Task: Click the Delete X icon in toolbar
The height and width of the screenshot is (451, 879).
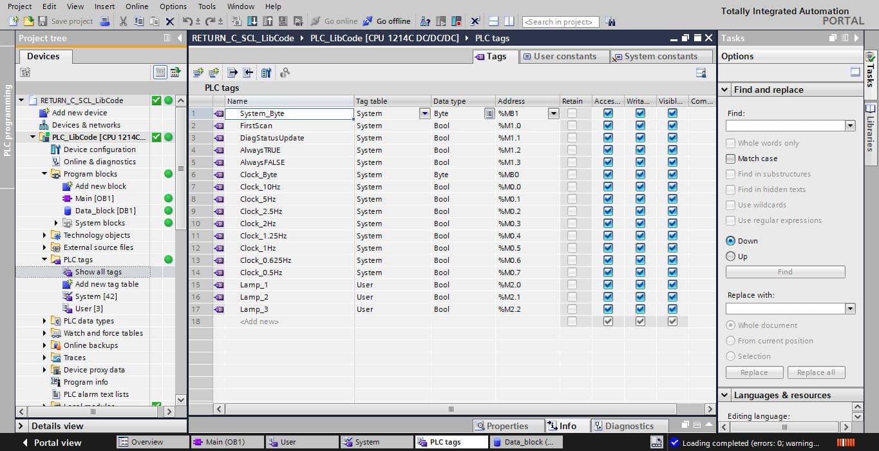Action: (x=169, y=21)
